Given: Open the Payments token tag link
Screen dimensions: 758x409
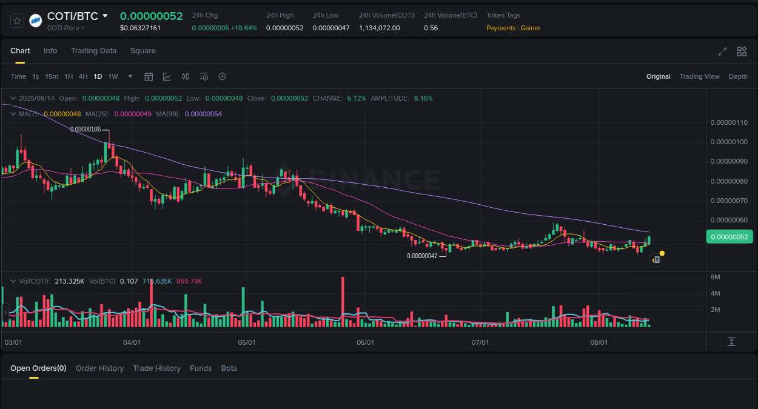Looking at the screenshot, I should tap(500, 28).
